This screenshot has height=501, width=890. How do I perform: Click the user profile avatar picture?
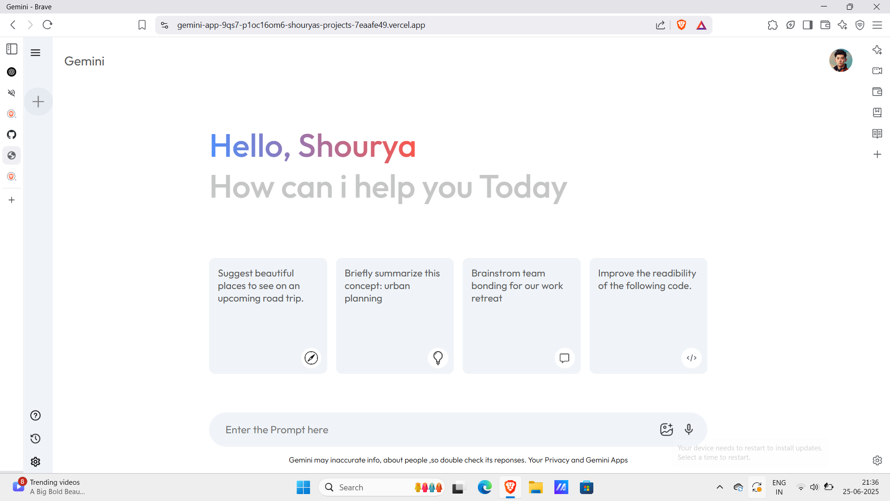pos(840,60)
